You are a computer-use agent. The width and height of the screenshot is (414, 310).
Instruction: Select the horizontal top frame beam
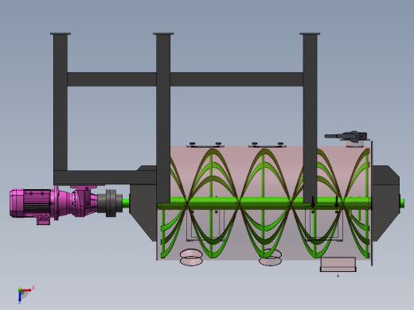(185, 79)
